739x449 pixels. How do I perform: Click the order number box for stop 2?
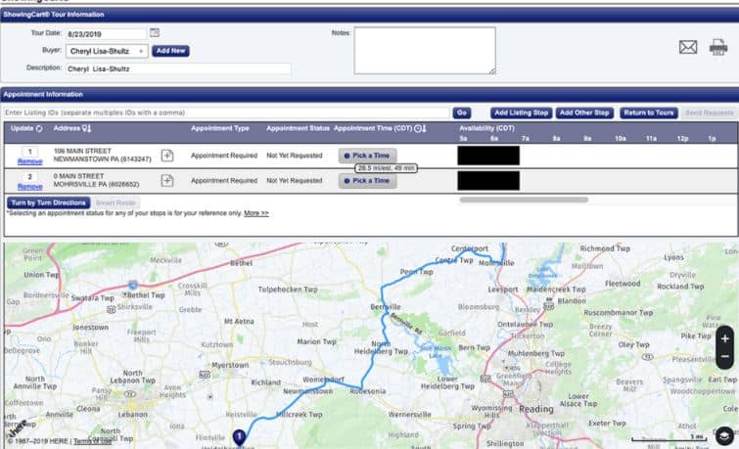(29, 177)
